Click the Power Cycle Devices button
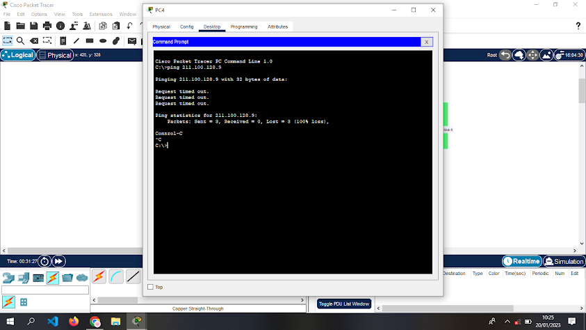The width and height of the screenshot is (586, 330). point(44,261)
